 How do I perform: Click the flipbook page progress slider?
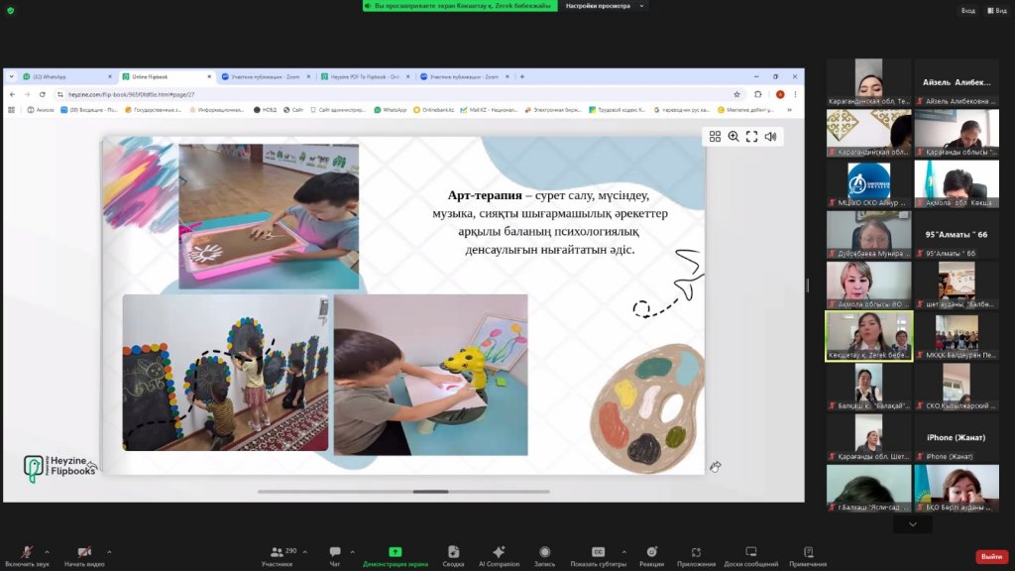click(430, 492)
